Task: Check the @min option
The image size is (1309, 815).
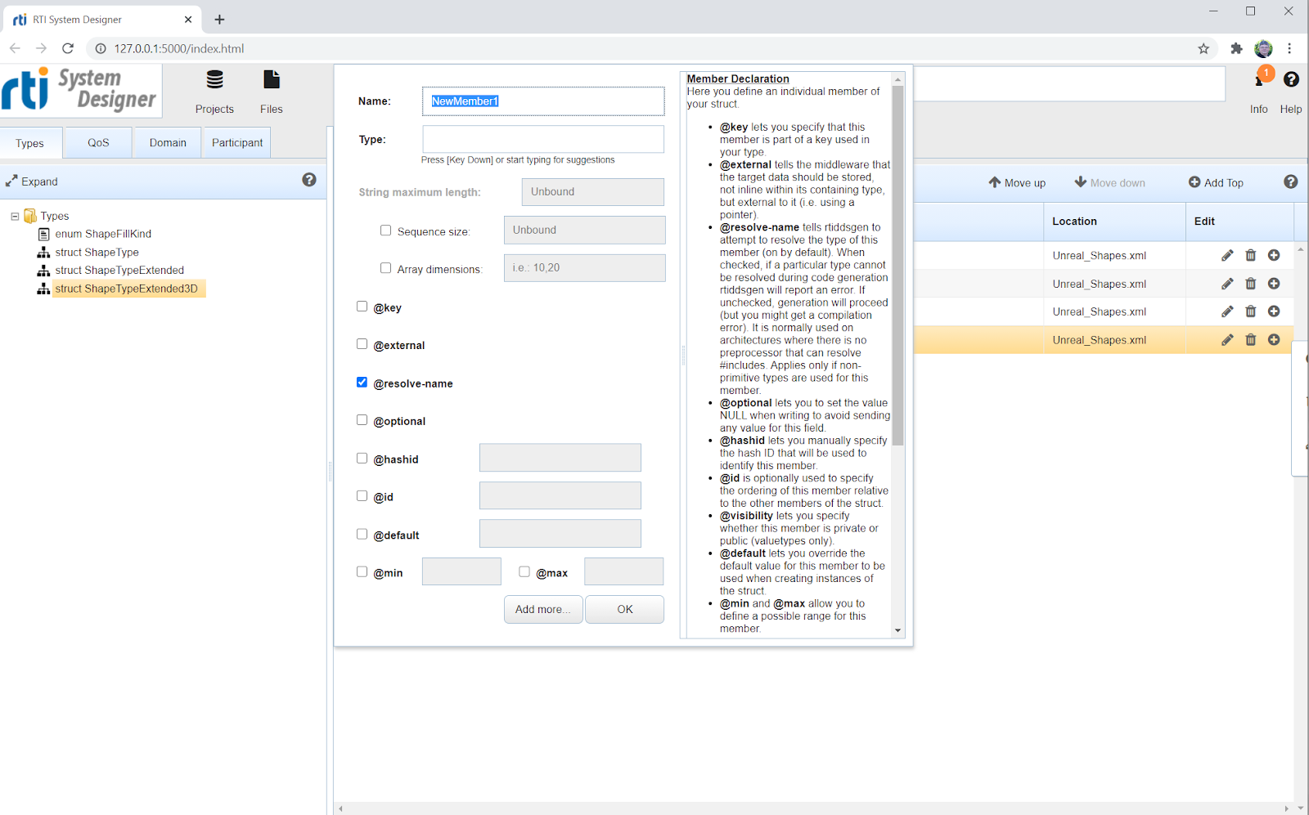Action: click(362, 572)
